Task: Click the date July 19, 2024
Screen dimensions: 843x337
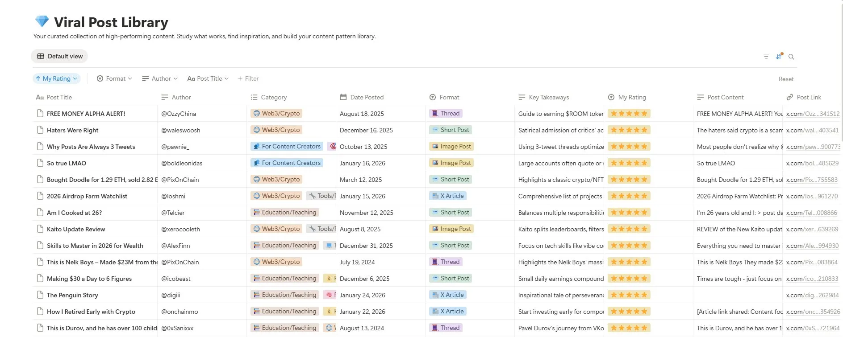Action: click(x=357, y=262)
